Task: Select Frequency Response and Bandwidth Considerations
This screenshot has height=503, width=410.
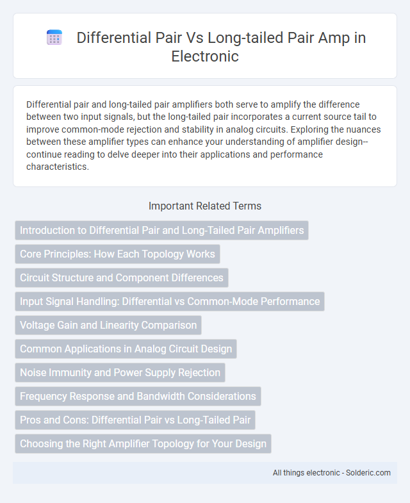Action: 138,397
